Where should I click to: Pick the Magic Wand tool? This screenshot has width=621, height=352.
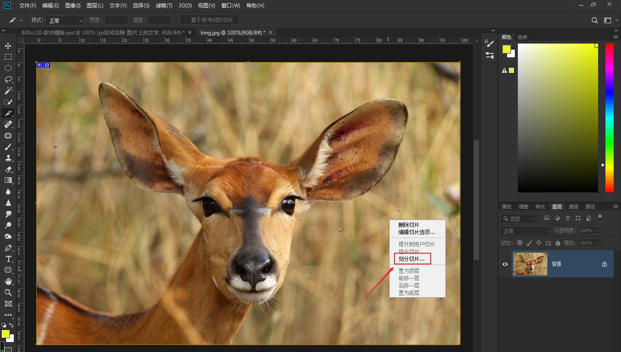[x=8, y=91]
